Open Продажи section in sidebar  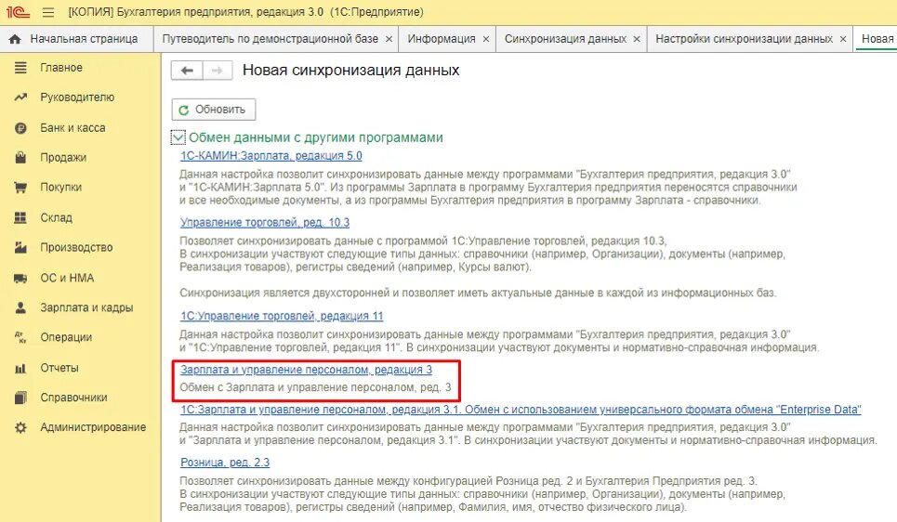click(x=63, y=157)
